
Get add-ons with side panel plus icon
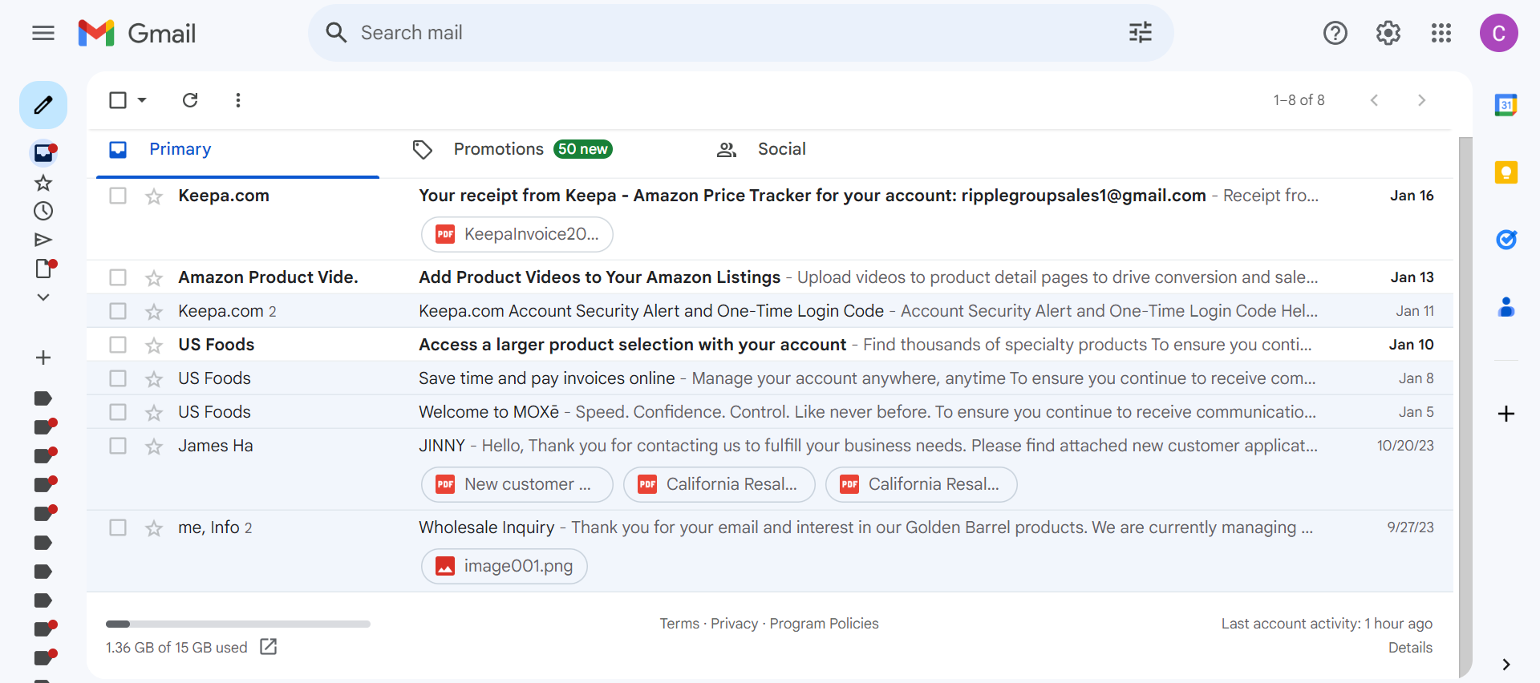click(1506, 414)
